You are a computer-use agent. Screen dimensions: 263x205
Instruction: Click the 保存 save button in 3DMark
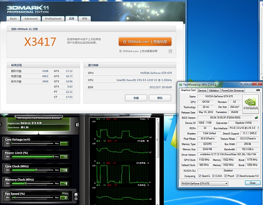(160, 98)
